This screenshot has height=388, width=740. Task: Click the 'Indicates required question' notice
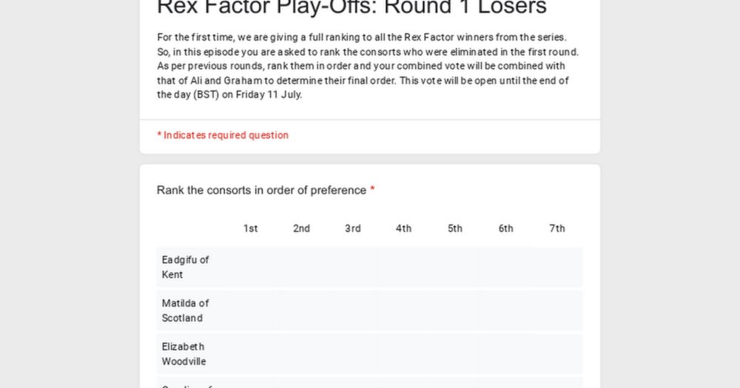[x=223, y=135]
